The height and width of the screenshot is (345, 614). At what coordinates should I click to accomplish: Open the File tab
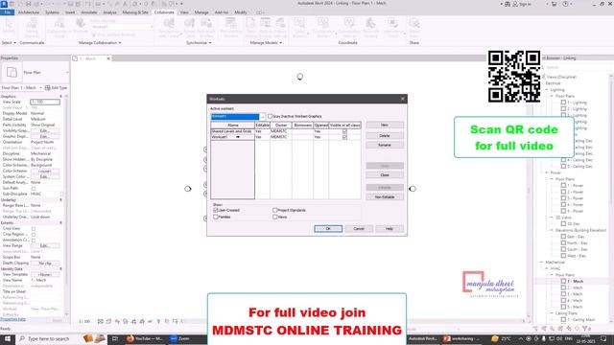(8, 12)
